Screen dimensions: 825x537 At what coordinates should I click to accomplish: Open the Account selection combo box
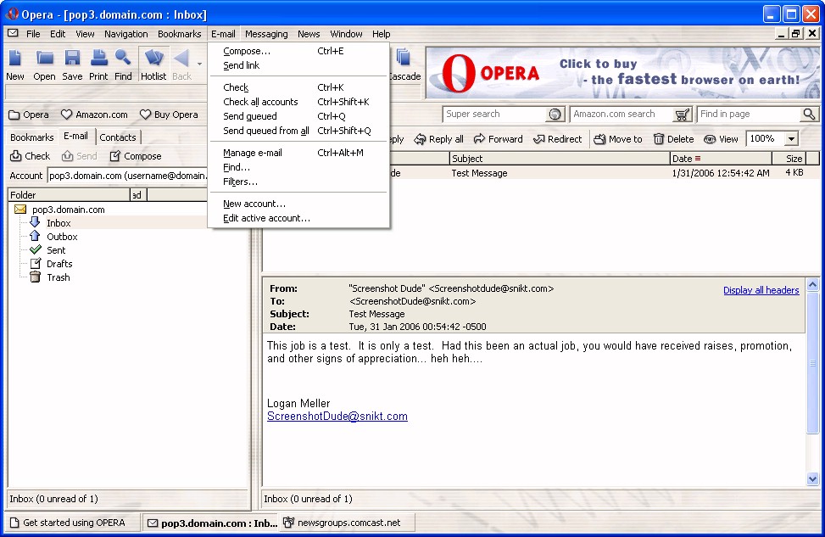(127, 176)
